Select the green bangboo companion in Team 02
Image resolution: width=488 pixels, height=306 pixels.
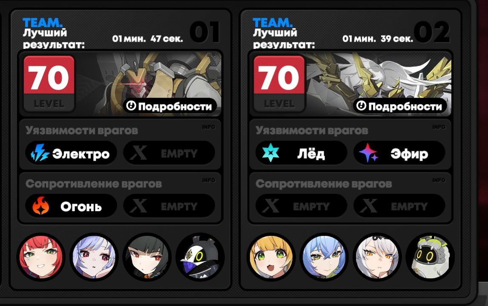coord(430,257)
